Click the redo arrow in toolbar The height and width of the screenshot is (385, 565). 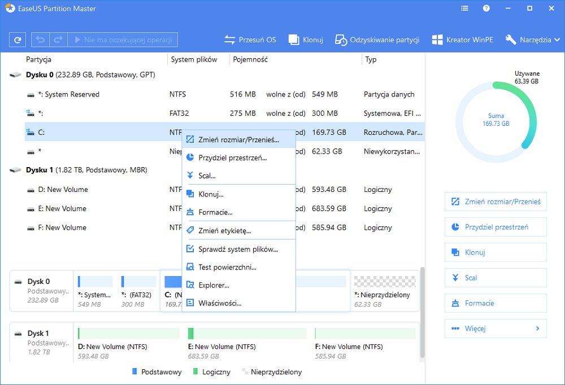click(x=58, y=40)
